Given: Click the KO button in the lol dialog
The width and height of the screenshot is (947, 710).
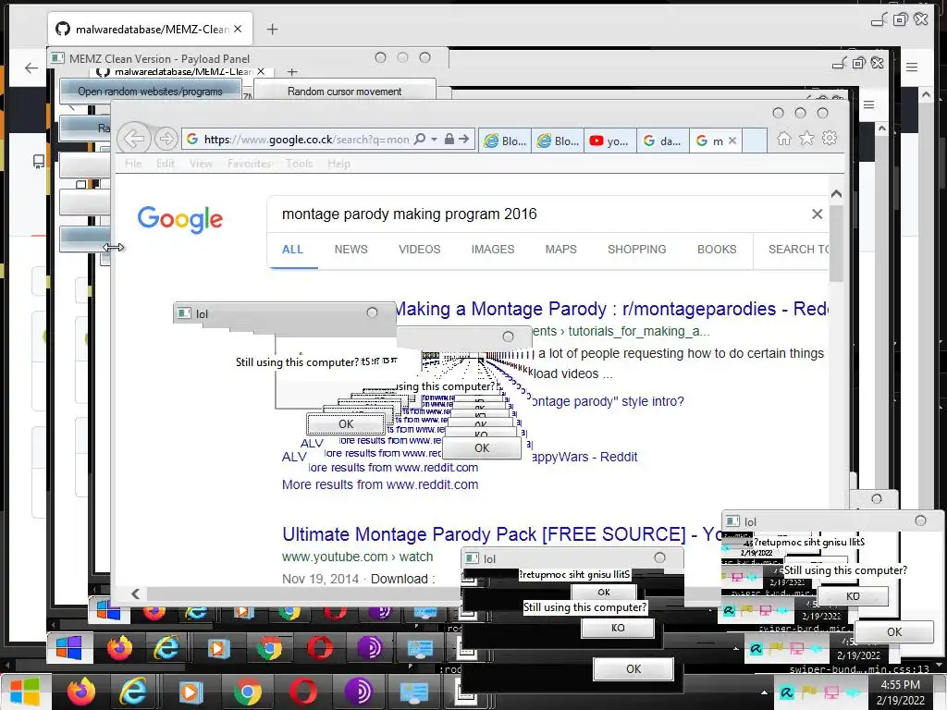Looking at the screenshot, I should pyautogui.click(x=617, y=628).
